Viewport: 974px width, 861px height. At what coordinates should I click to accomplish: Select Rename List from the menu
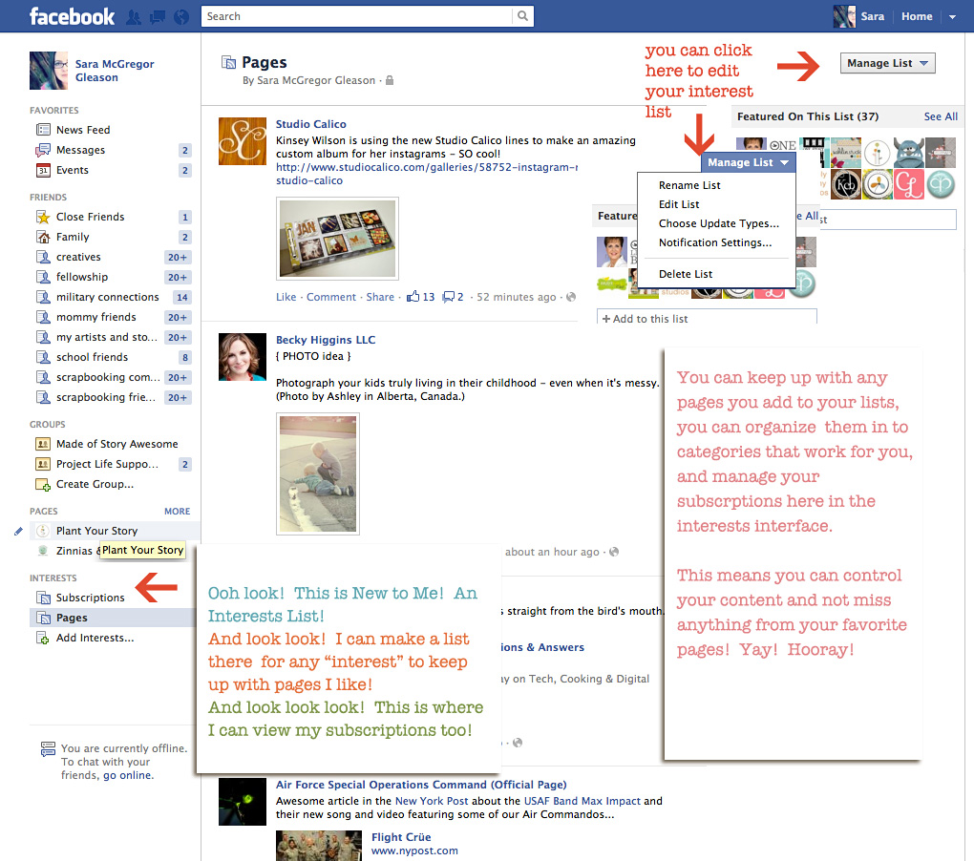coord(689,185)
